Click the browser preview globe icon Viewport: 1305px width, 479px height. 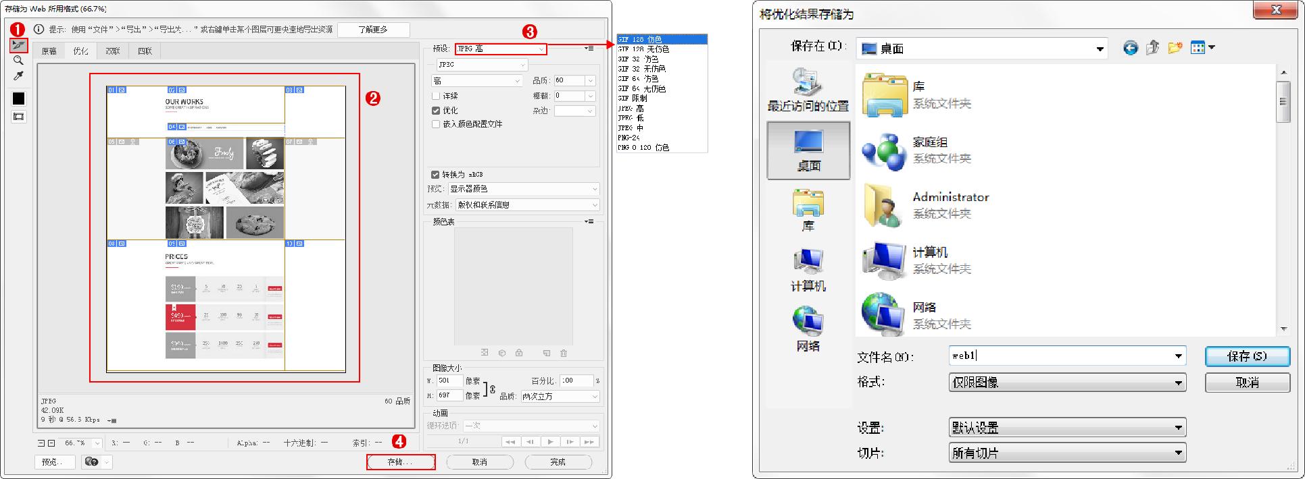point(91,462)
